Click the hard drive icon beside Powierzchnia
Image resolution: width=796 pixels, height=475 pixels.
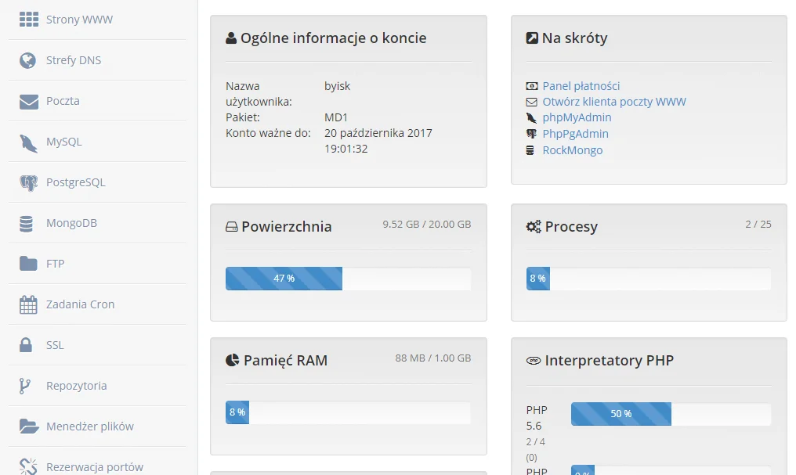231,227
